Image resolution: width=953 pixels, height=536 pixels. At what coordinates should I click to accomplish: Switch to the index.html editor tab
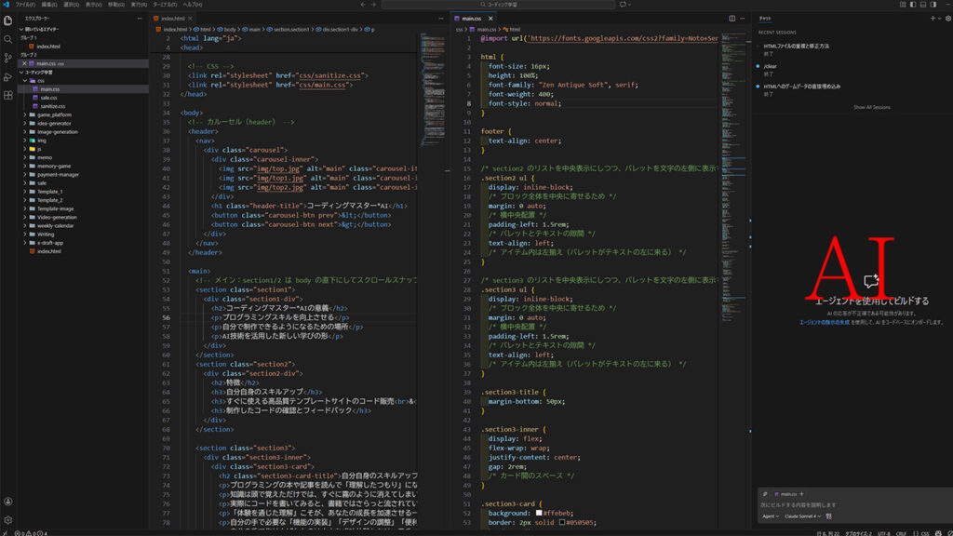(173, 18)
